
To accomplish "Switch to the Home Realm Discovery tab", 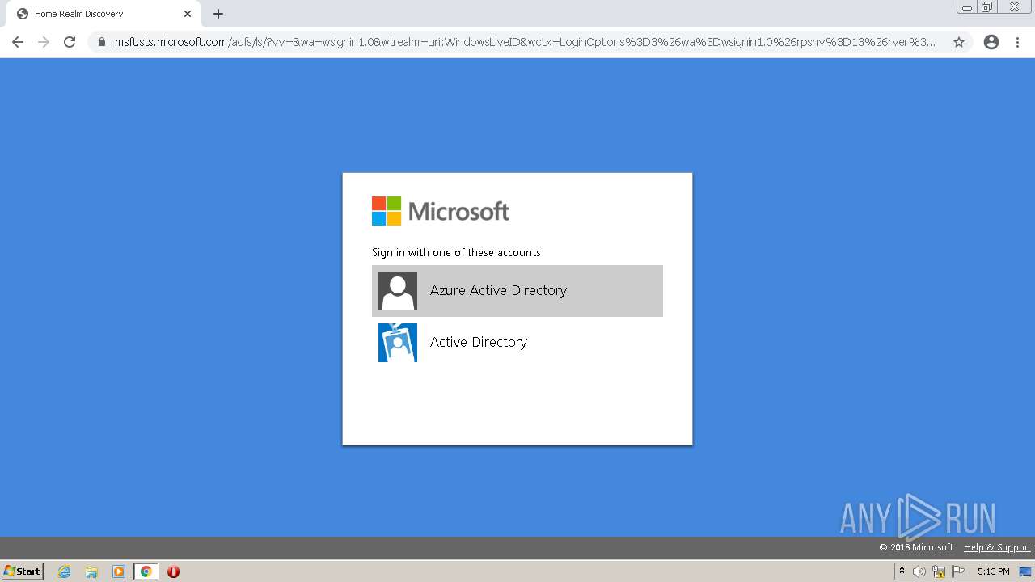I will click(x=103, y=14).
